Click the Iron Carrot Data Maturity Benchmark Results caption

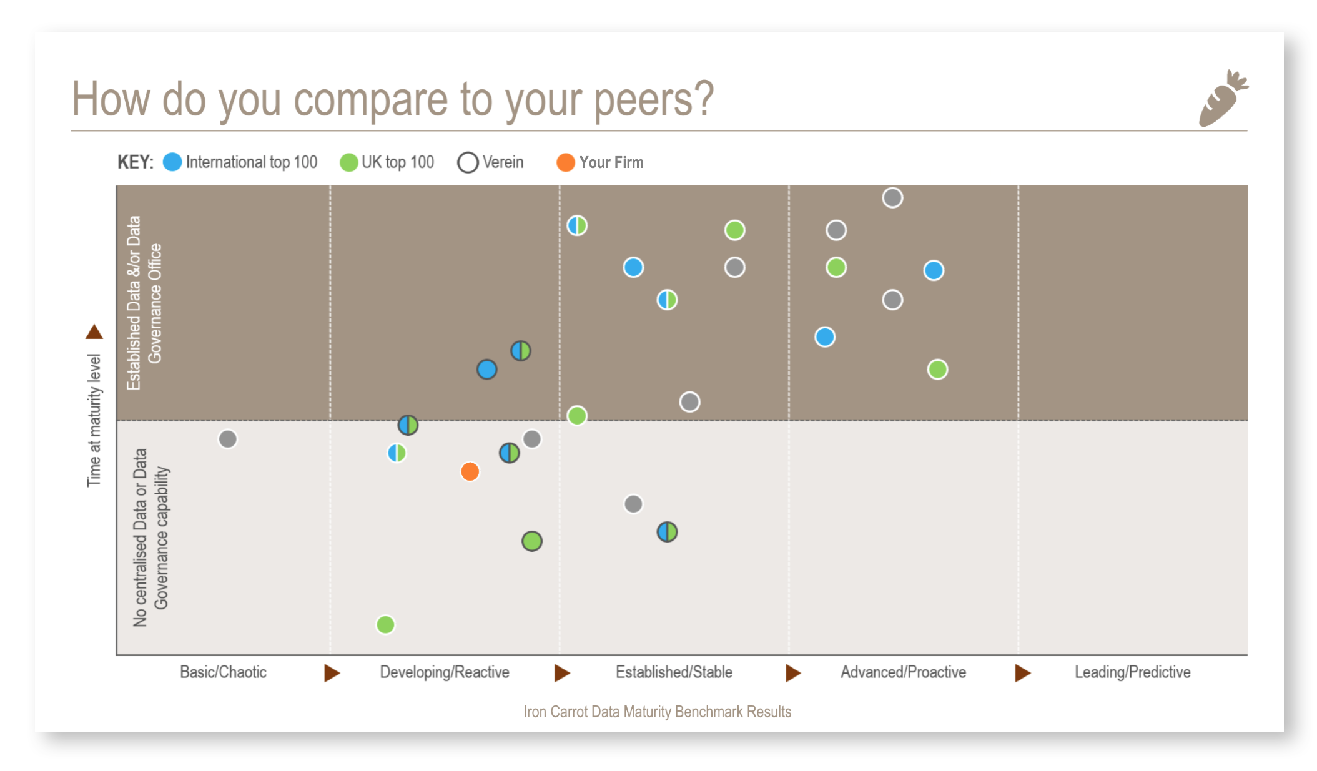click(657, 712)
